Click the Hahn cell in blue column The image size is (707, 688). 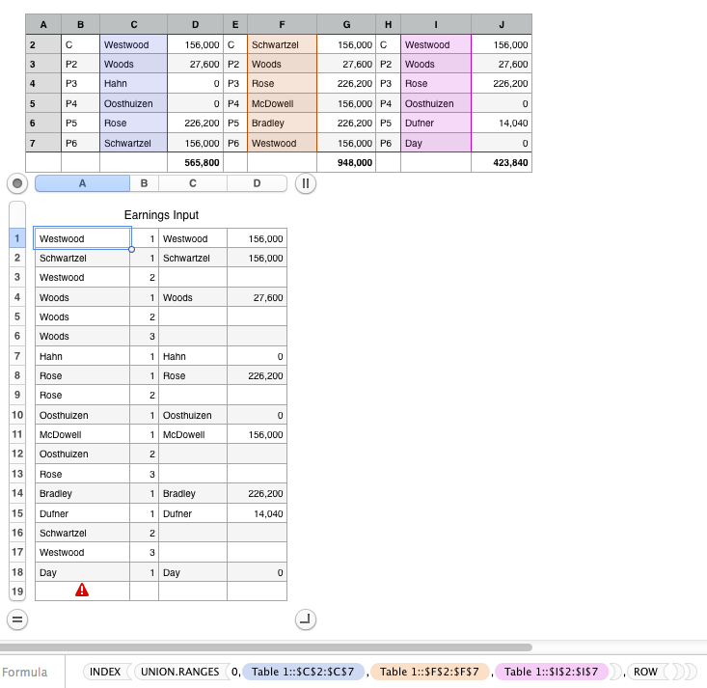coord(133,83)
